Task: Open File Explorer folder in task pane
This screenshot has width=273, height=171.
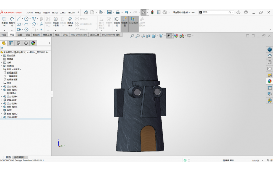Action: click(270, 69)
